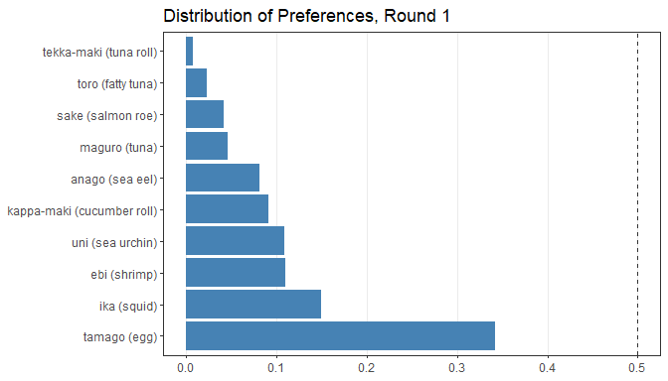Image resolution: width=668 pixels, height=381 pixels.
Task: Click the ika (squid) bar
Action: pos(253,304)
